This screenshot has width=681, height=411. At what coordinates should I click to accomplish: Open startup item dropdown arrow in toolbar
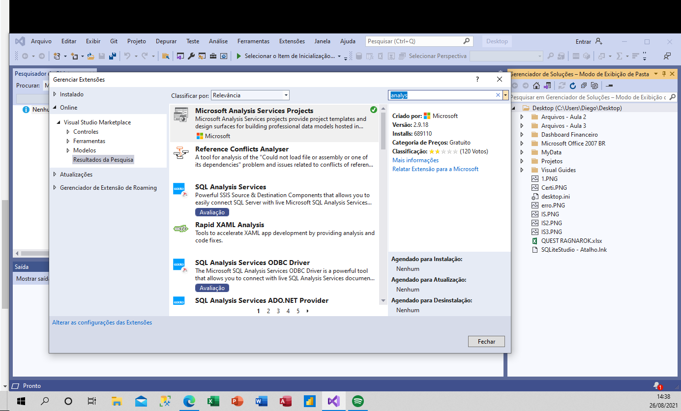click(339, 57)
